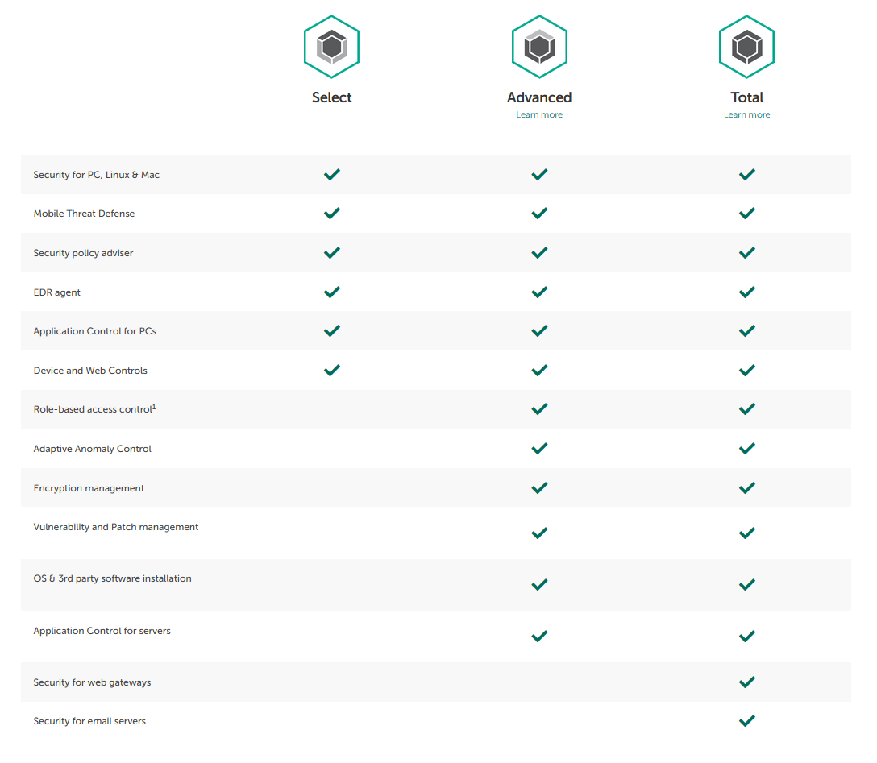The image size is (877, 763).
Task: Click the Select plan heading
Action: pos(331,97)
